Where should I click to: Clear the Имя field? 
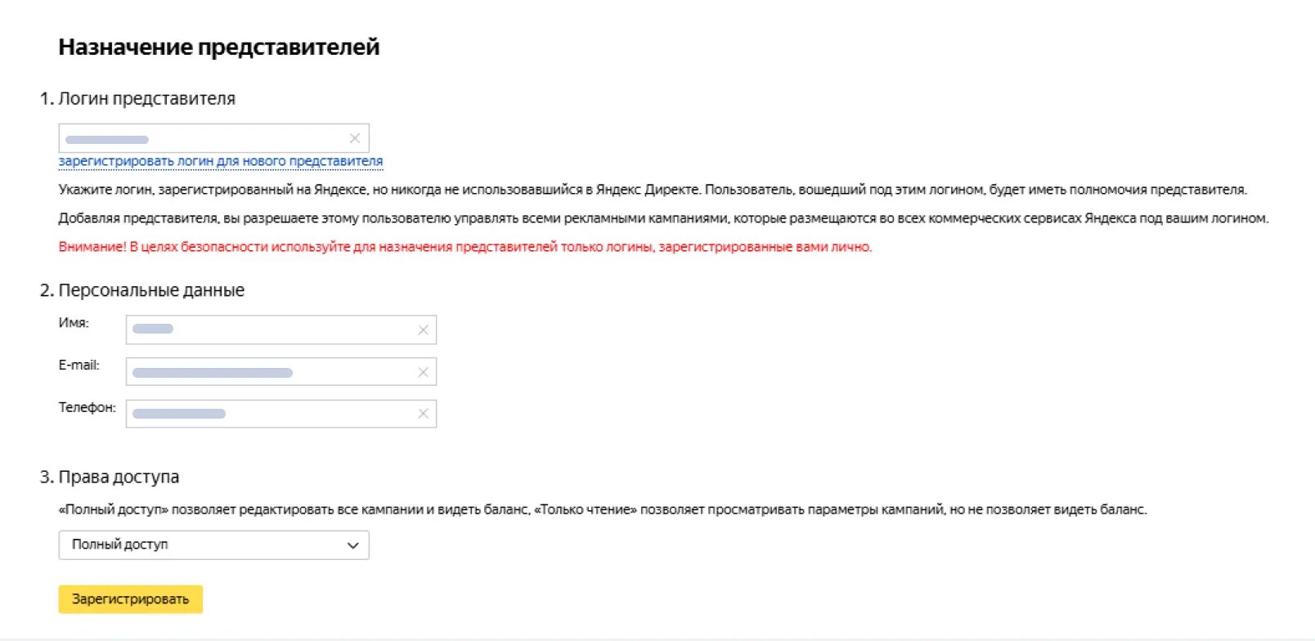pyautogui.click(x=423, y=329)
